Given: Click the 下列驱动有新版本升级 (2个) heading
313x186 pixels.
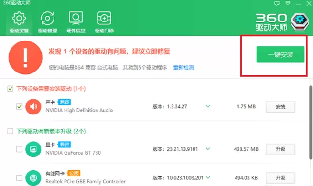Looking at the screenshot, I should click(x=51, y=131).
